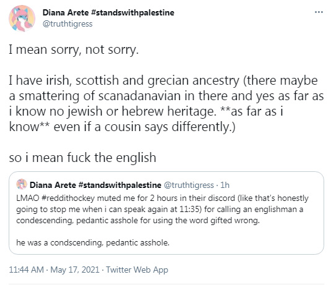This screenshot has height=285, width=331.
Task: Open the 11:44 AM timestamp link
Action: coord(27,270)
